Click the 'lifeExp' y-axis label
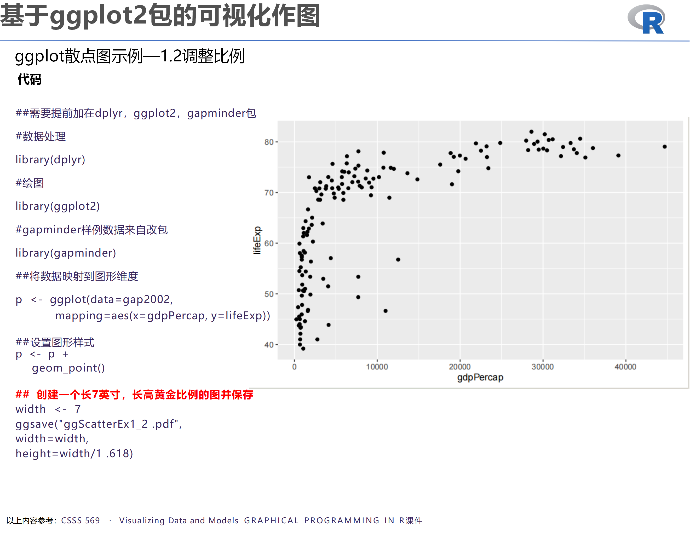This screenshot has width=690, height=533. click(x=257, y=240)
